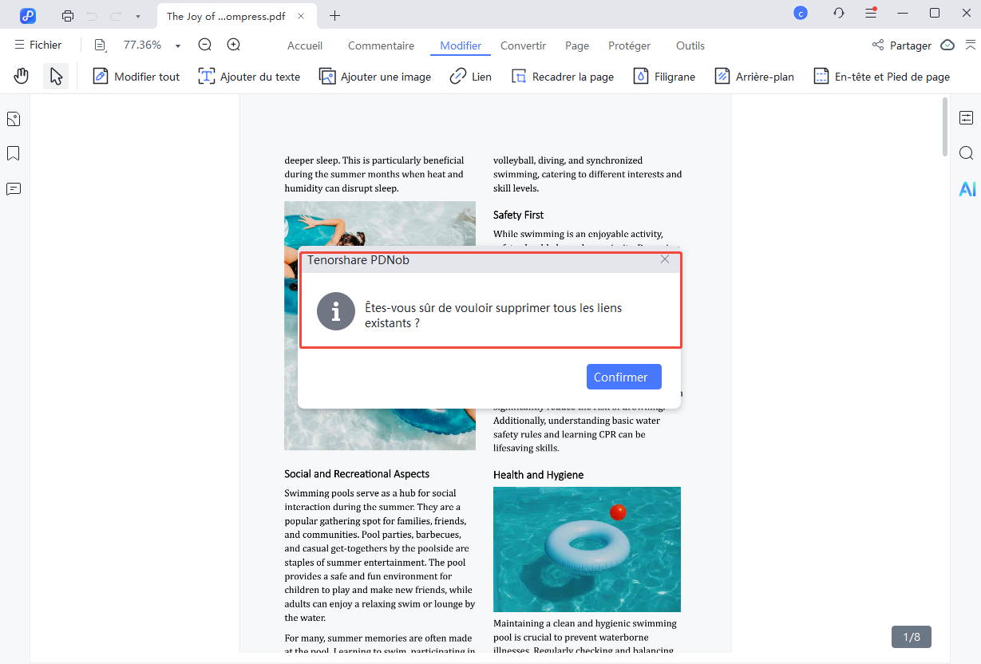This screenshot has width=981, height=664.
Task: Select the Hand pan tool
Action: click(x=20, y=76)
